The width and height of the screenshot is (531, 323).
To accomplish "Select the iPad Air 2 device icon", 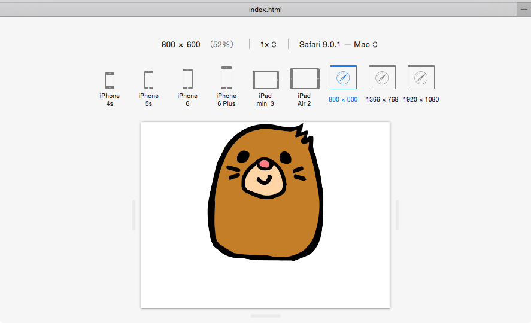I will click(x=305, y=79).
